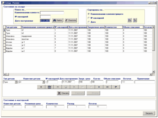This screenshot has width=158, height=118.
Task: Click the descending sort Z-A icon
Action: [135, 20]
